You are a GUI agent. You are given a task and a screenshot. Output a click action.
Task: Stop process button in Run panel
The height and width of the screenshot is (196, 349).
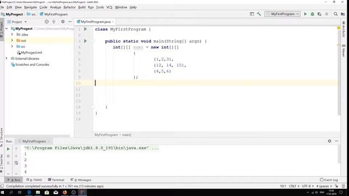(8, 156)
